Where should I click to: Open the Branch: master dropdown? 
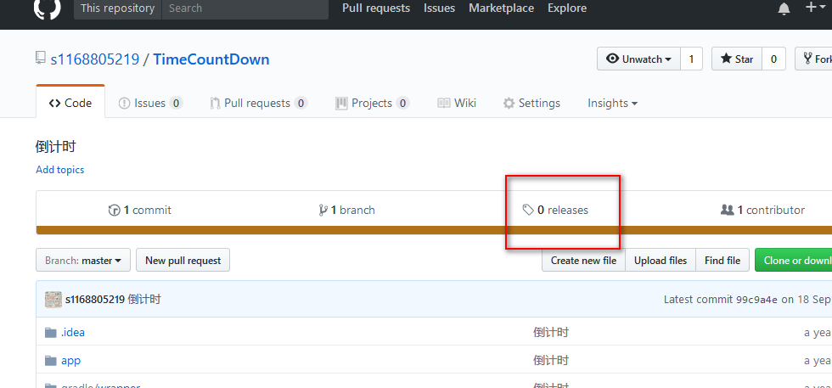83,260
